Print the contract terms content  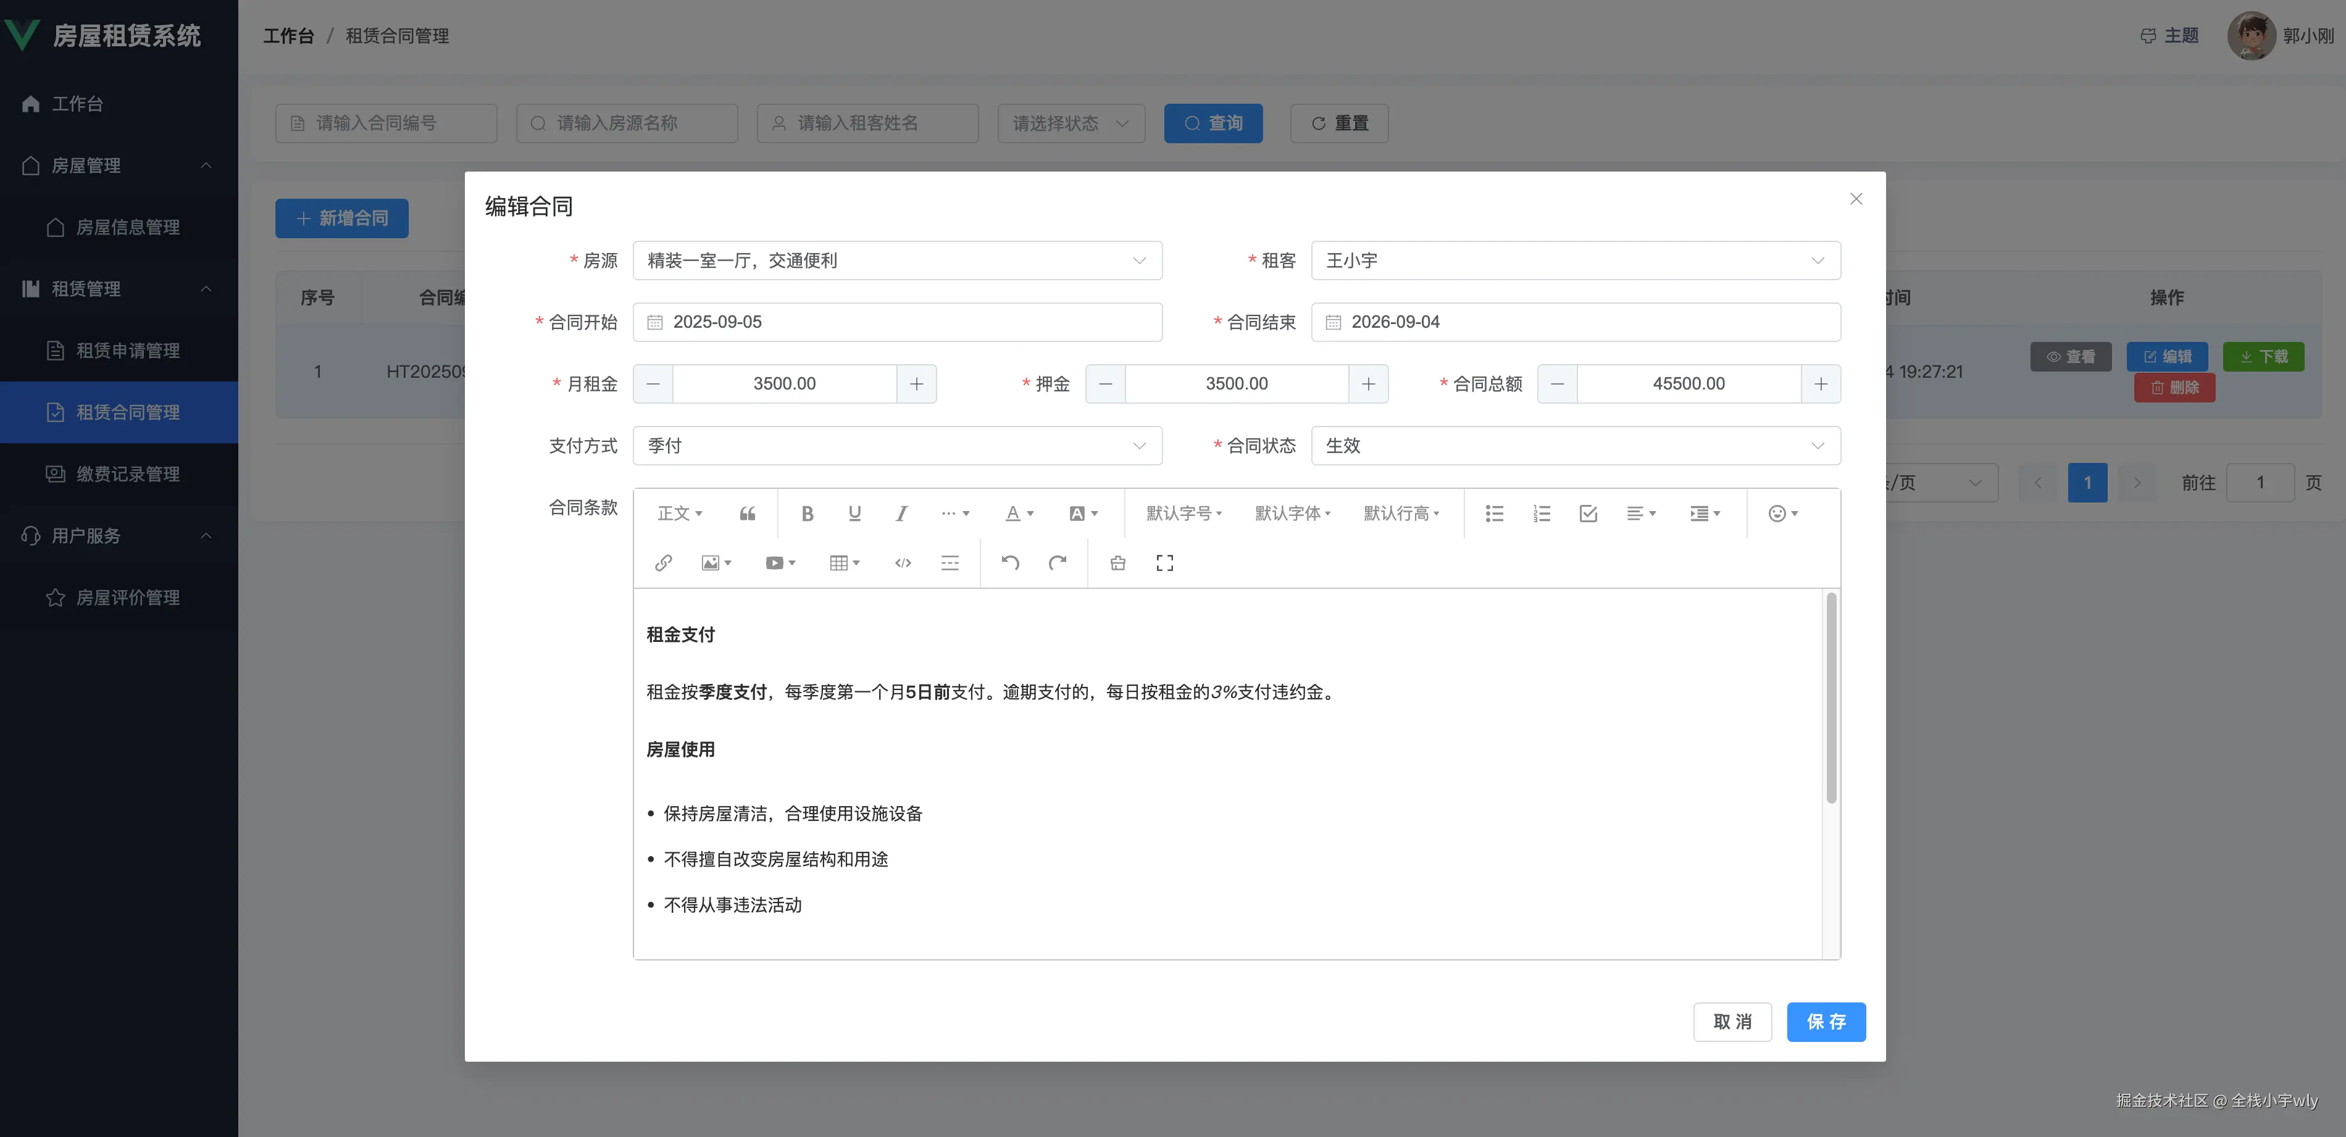click(x=1117, y=562)
